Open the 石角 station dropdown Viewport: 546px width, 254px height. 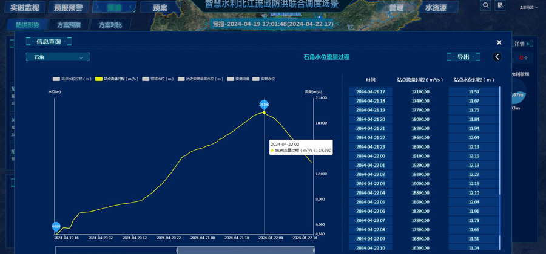[x=58, y=57]
